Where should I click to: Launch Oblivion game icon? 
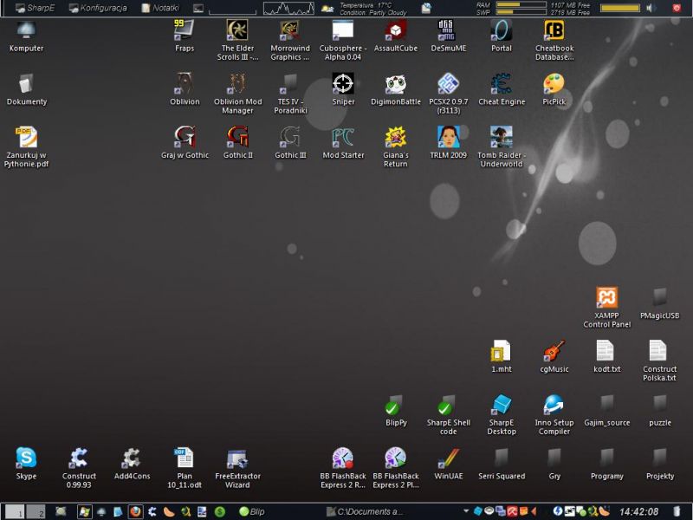pyautogui.click(x=185, y=90)
